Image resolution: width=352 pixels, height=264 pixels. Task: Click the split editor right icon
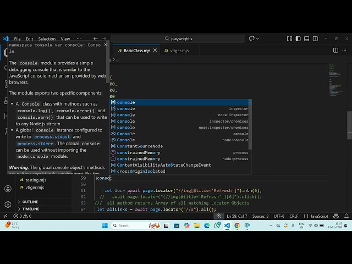[335, 50]
